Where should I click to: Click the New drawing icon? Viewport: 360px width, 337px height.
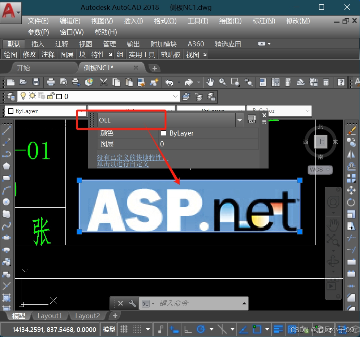[x=10, y=82]
